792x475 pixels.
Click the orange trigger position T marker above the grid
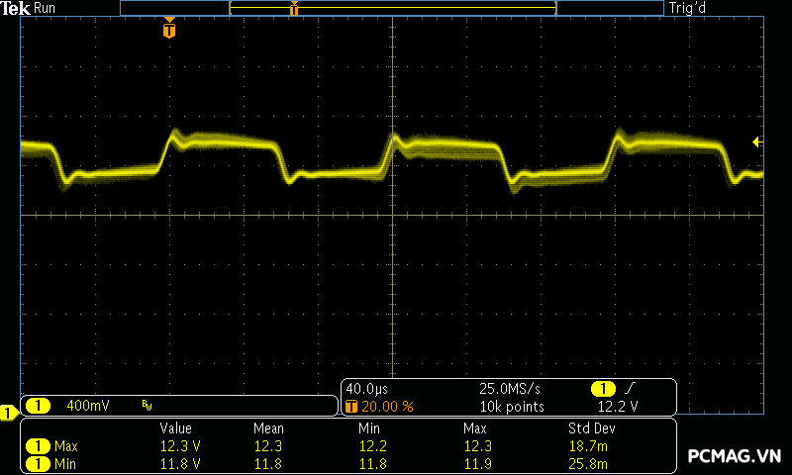pyautogui.click(x=169, y=31)
